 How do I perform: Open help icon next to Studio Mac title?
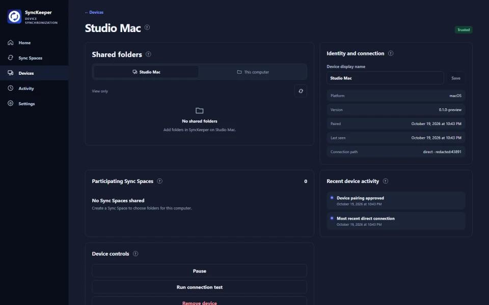pyautogui.click(x=147, y=27)
